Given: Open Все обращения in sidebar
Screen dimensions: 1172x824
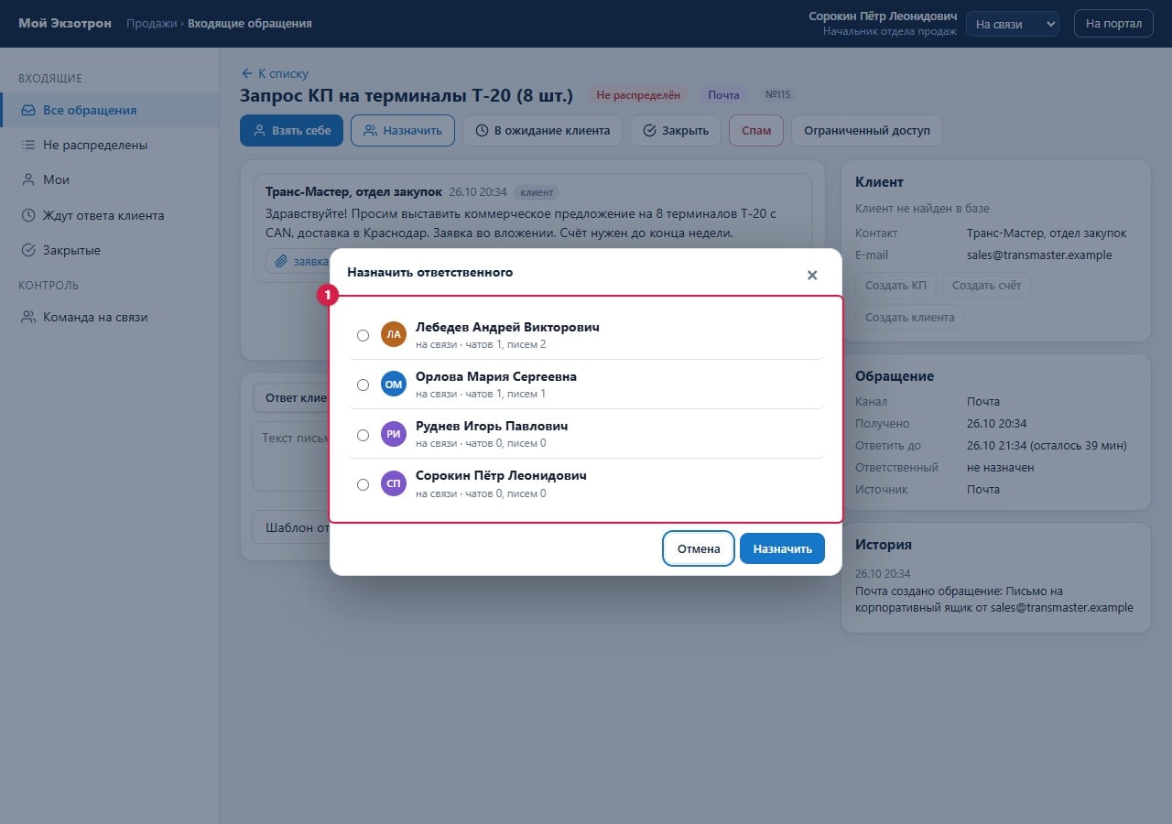Looking at the screenshot, I should tap(110, 110).
